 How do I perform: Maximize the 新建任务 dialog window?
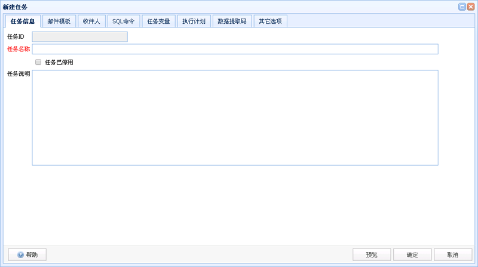coord(462,7)
